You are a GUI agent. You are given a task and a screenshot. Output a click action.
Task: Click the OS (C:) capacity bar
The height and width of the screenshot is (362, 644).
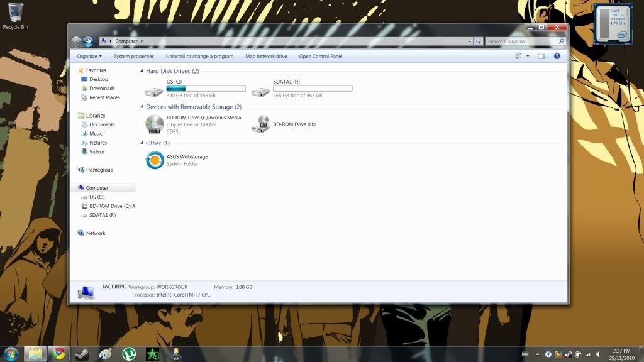tap(206, 89)
